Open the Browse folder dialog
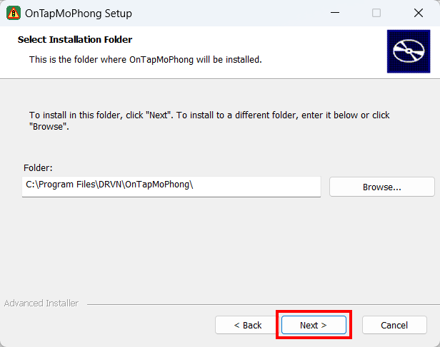The height and width of the screenshot is (347, 440). (382, 187)
